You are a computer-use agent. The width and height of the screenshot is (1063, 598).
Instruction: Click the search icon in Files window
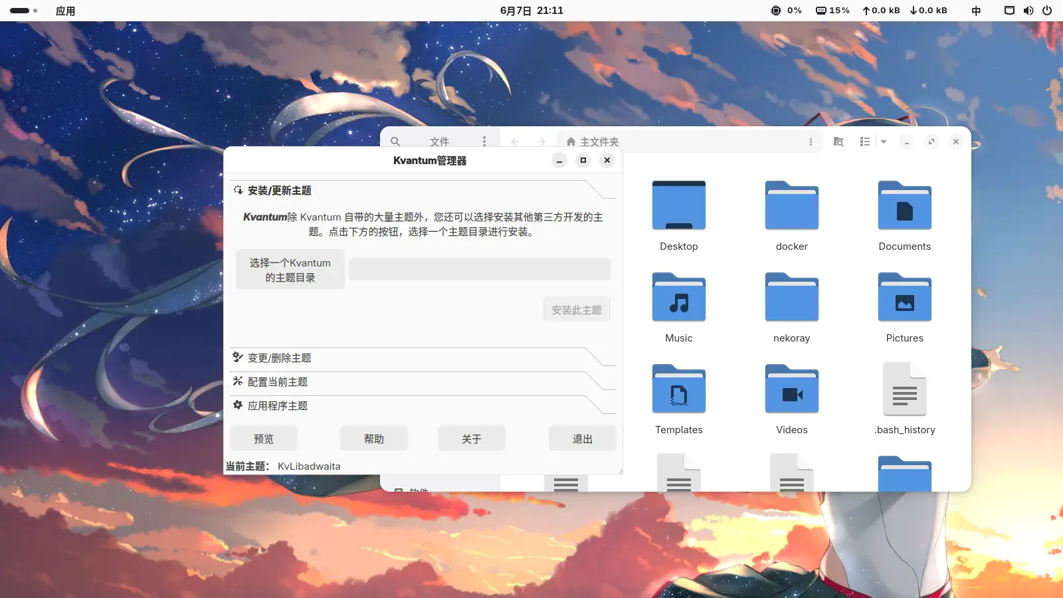click(395, 142)
